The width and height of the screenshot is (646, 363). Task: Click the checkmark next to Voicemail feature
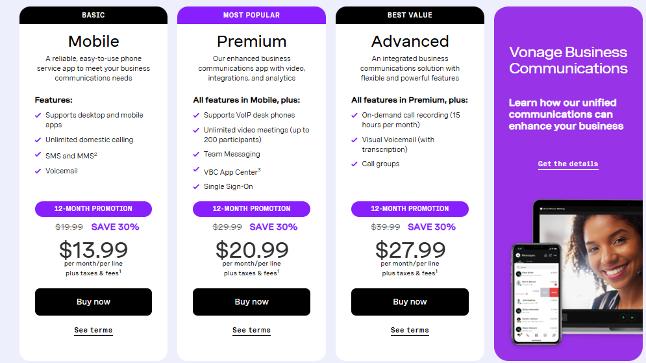point(38,171)
